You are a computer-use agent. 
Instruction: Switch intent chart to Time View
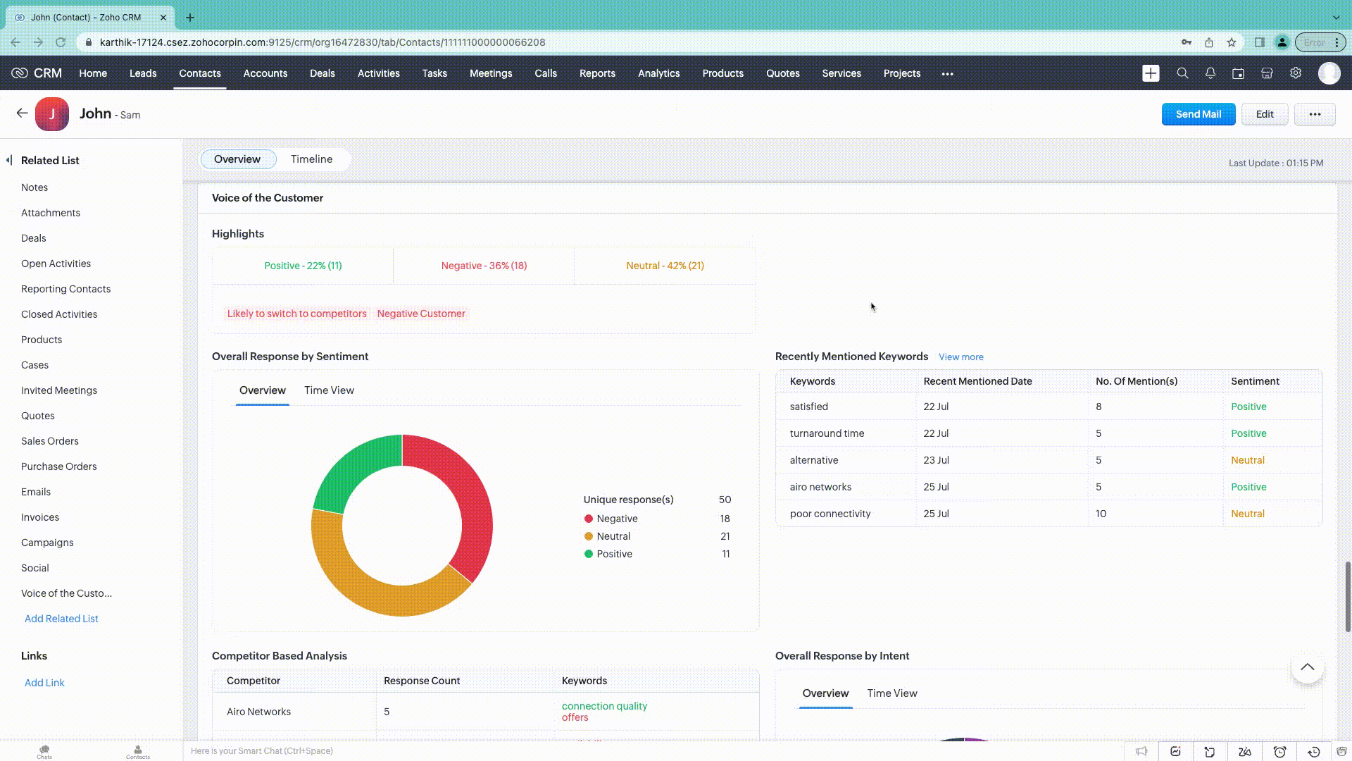(x=891, y=693)
